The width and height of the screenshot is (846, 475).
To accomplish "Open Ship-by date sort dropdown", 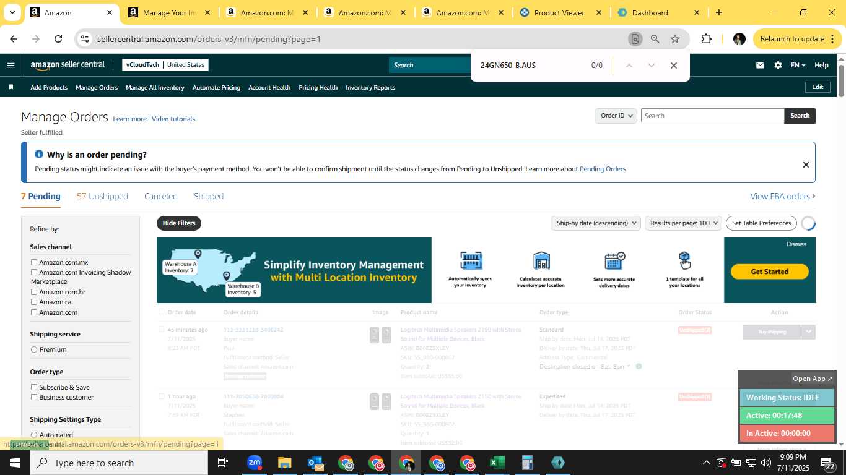I will [595, 223].
